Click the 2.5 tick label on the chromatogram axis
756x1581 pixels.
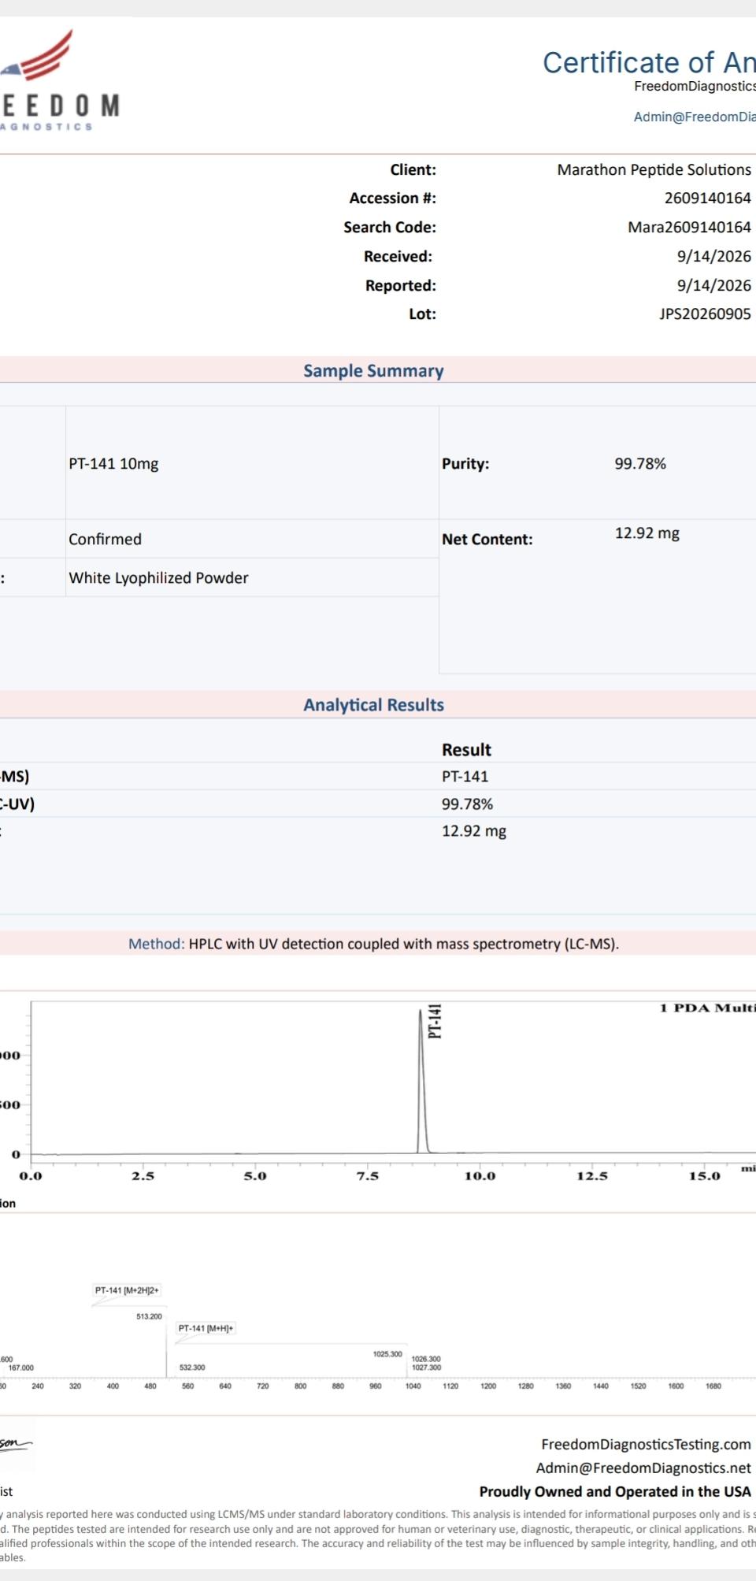click(x=143, y=1176)
